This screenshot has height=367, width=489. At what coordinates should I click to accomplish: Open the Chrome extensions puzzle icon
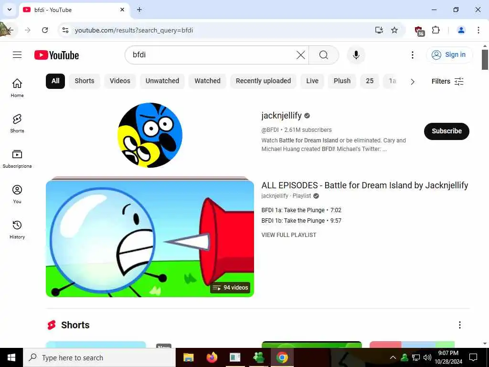(x=436, y=30)
